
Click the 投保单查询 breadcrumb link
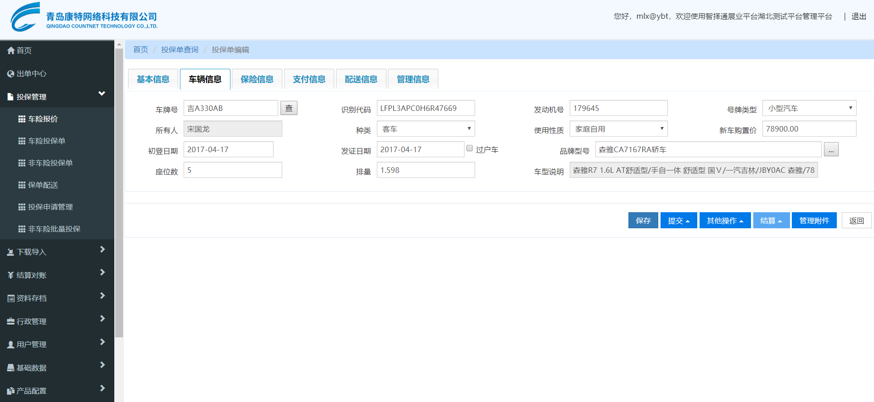click(x=179, y=50)
